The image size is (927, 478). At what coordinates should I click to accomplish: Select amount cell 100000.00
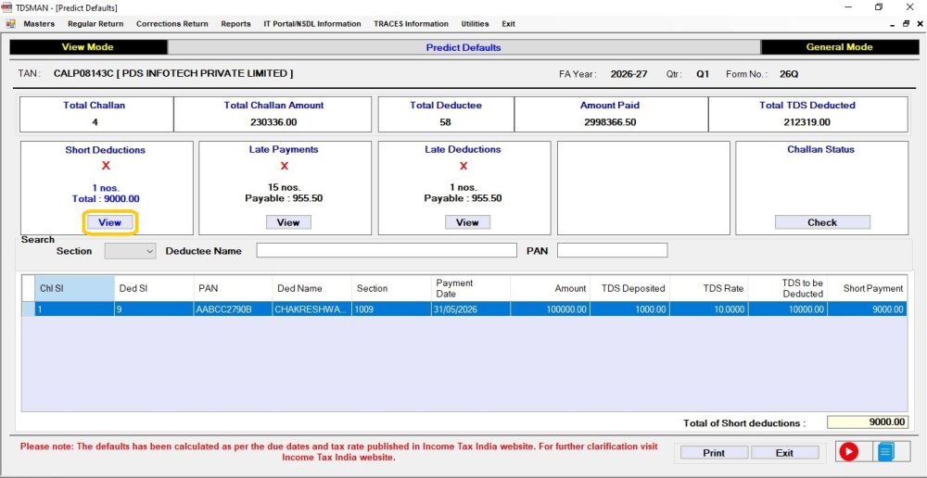tap(550, 309)
